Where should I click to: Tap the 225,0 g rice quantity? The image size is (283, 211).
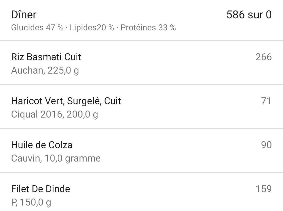click(63, 70)
